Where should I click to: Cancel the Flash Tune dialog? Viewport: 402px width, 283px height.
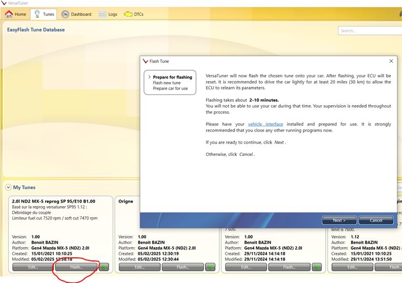click(x=376, y=220)
